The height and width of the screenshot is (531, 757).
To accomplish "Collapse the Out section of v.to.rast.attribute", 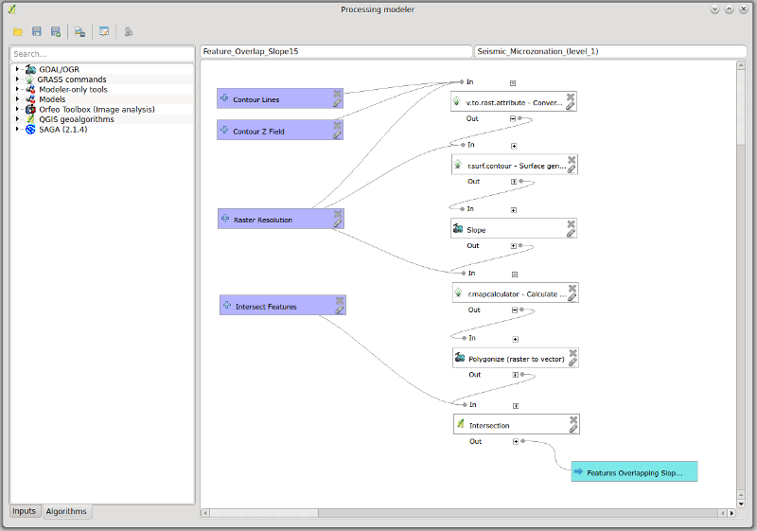I will click(514, 118).
